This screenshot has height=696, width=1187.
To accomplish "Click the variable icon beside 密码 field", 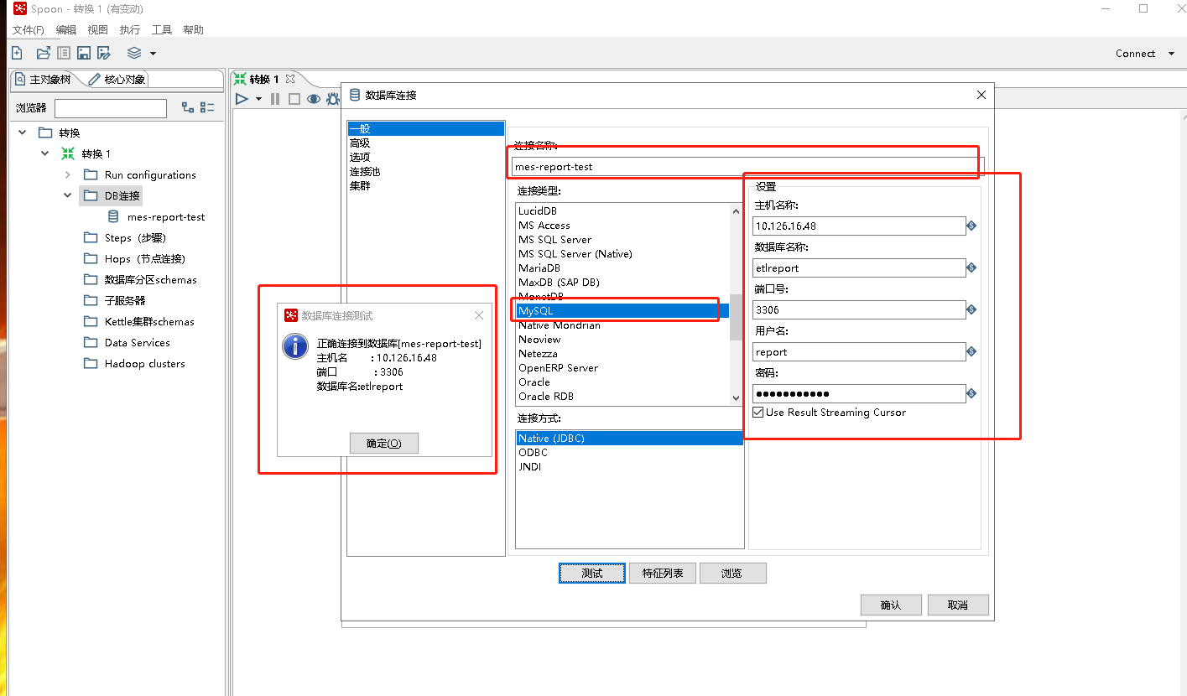I will [971, 393].
